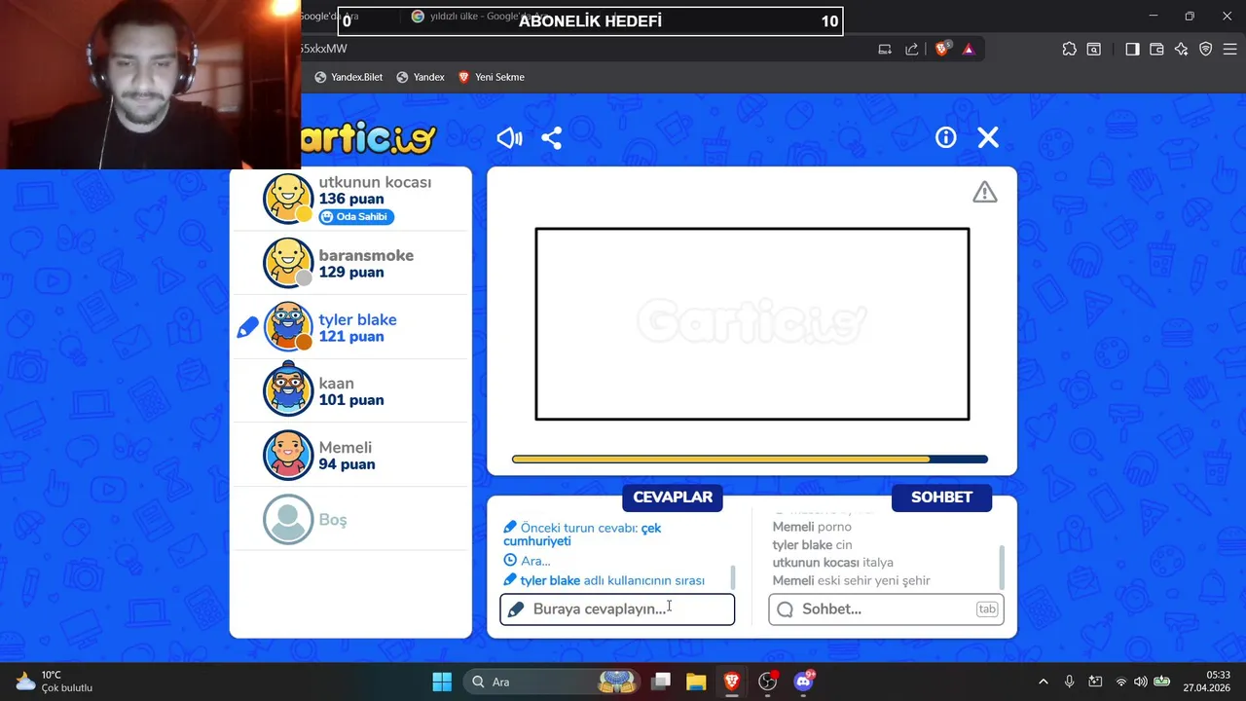Switch to the CEVAPLAR tab
This screenshot has height=701, width=1246.
click(x=673, y=498)
